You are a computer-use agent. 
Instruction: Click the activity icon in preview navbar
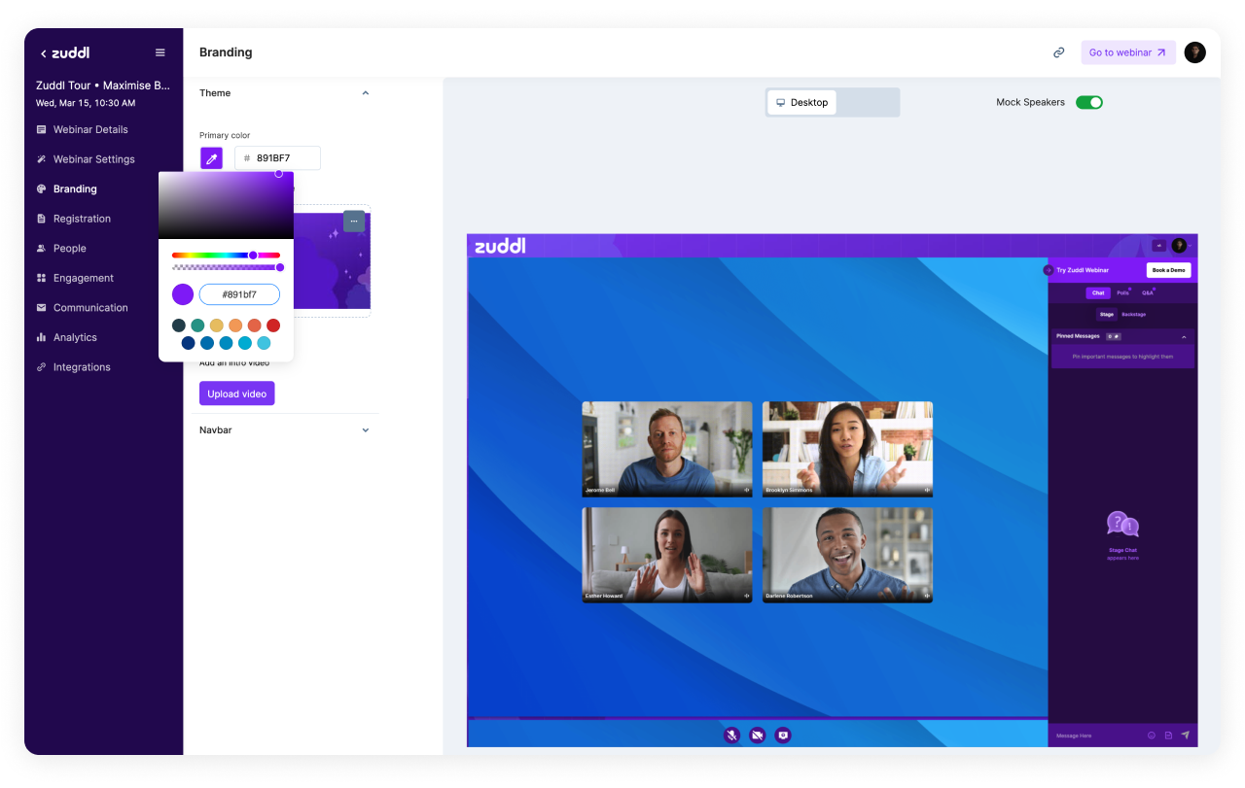tap(1158, 246)
